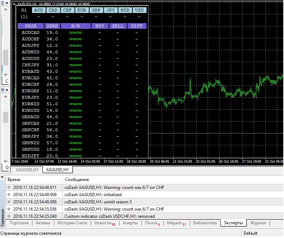The image size is (284, 238).
Task: Open the Библиотека tab
Action: pyautogui.click(x=205, y=223)
